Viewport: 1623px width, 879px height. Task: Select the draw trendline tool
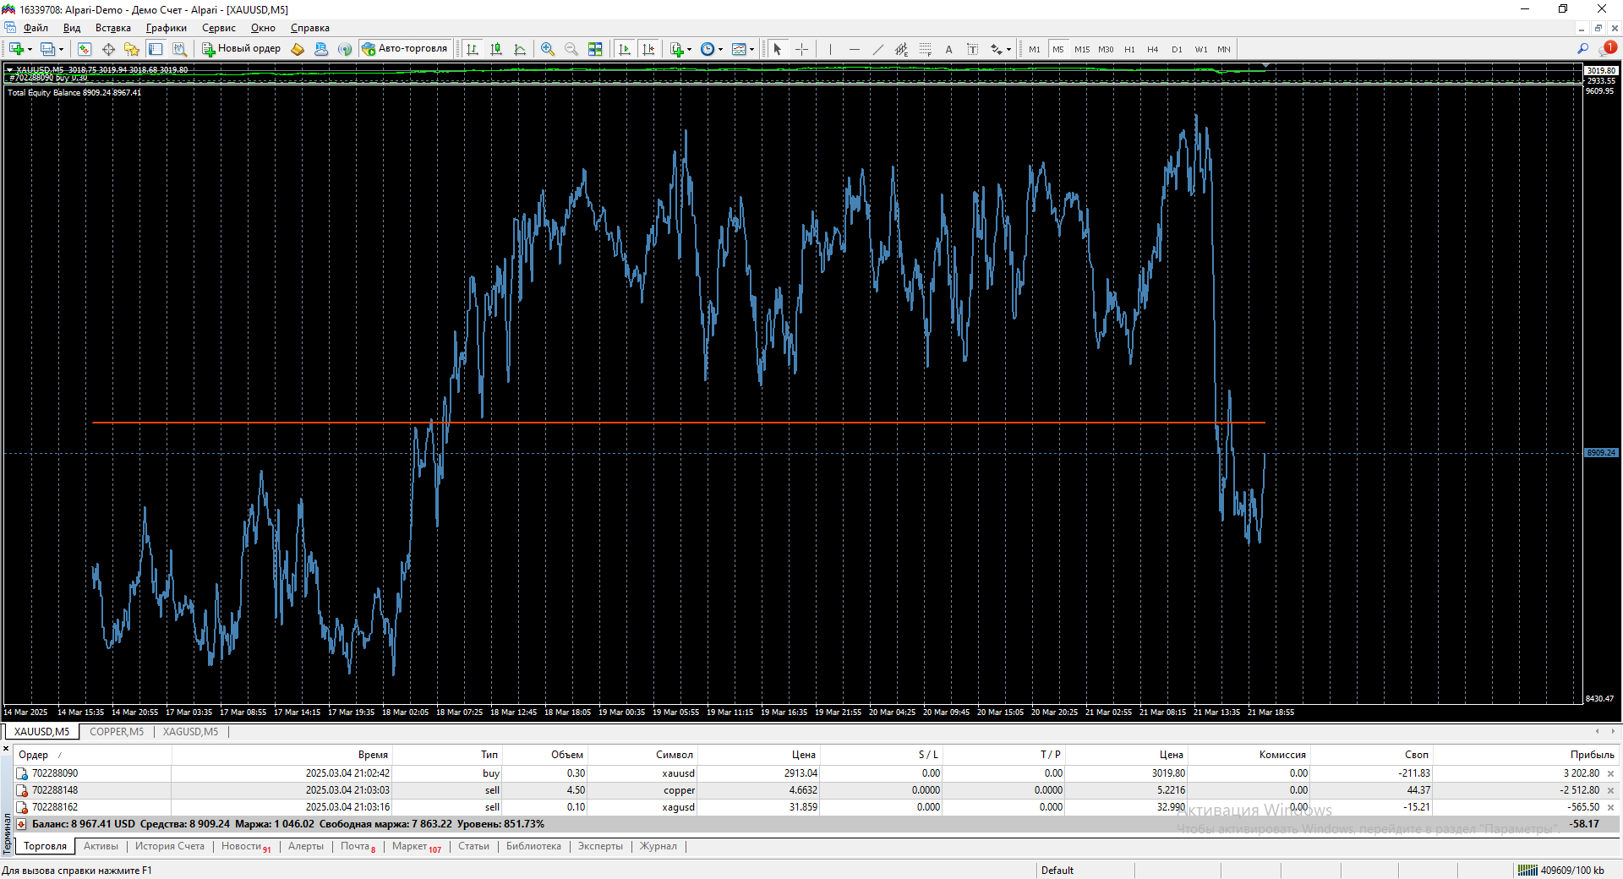tap(877, 49)
